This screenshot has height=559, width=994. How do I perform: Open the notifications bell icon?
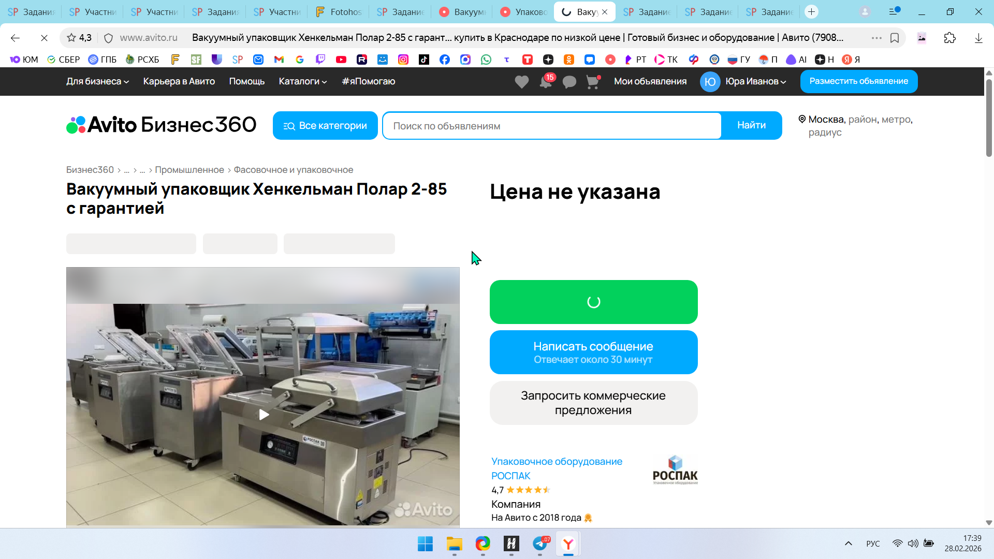[x=545, y=82]
